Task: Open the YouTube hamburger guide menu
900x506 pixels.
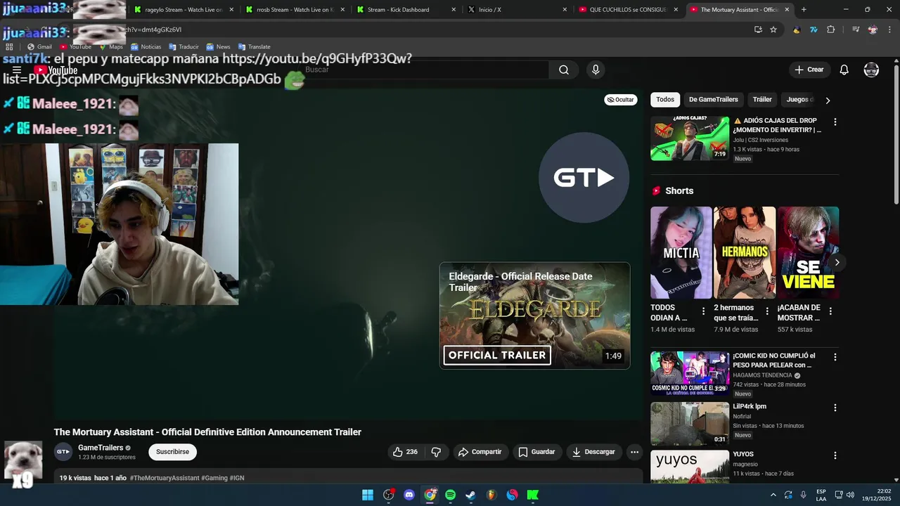Action: pos(17,70)
